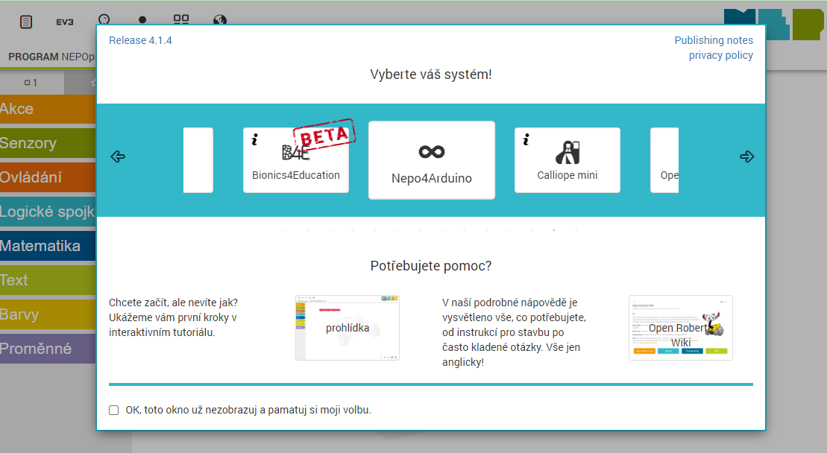This screenshot has width=827, height=453.
Task: Show info for Bionics4Education
Action: click(x=255, y=139)
